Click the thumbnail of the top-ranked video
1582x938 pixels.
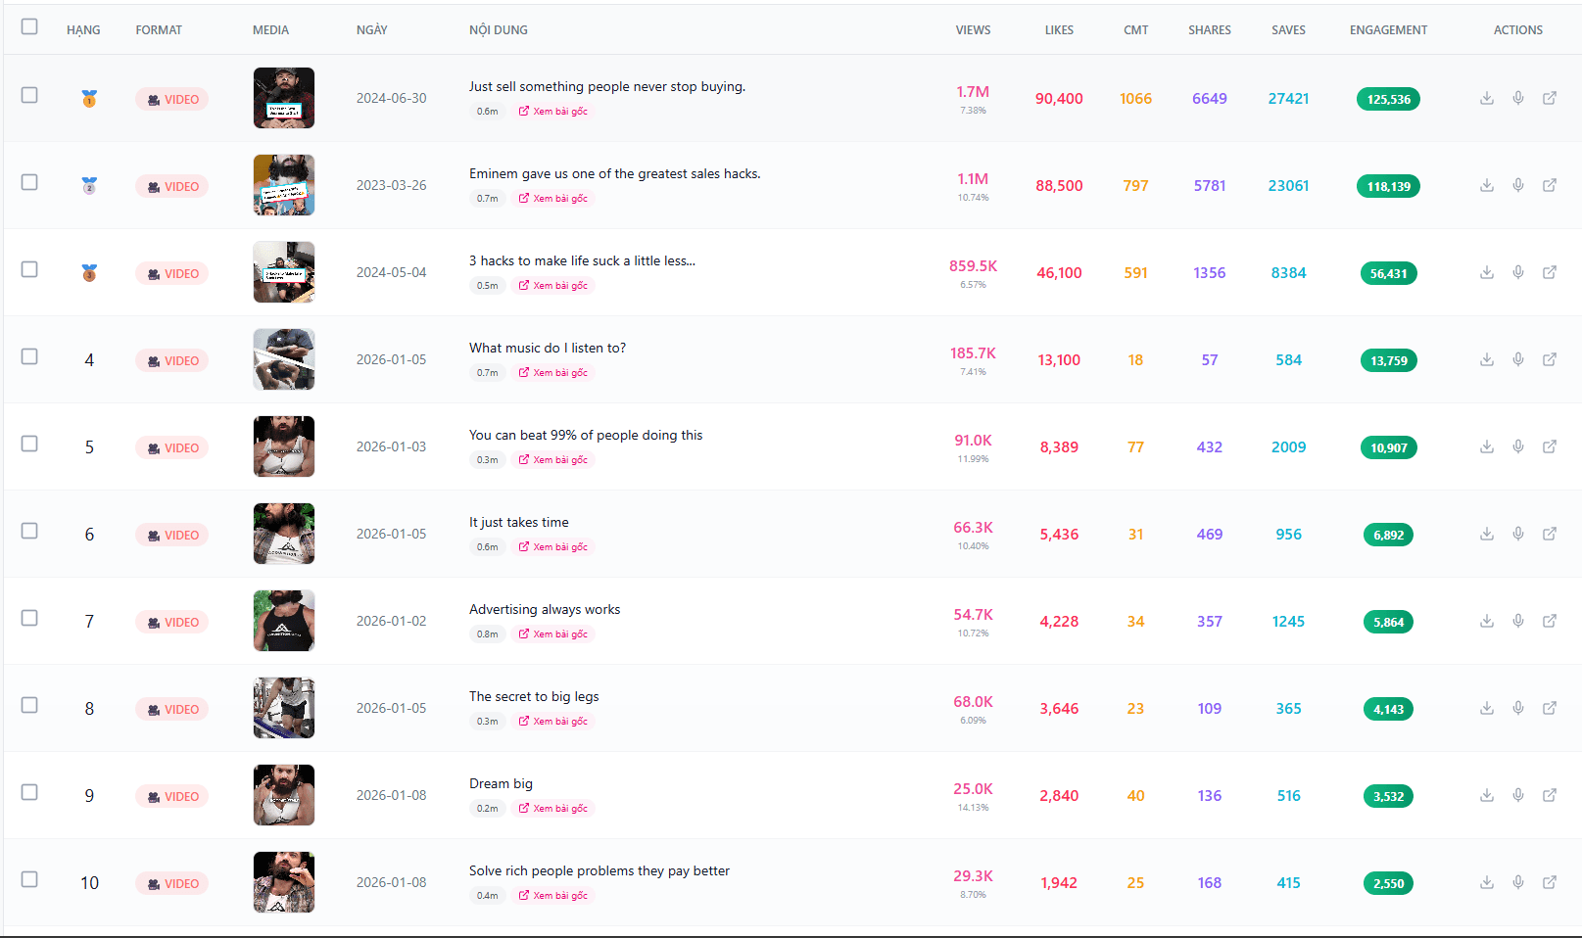click(283, 98)
